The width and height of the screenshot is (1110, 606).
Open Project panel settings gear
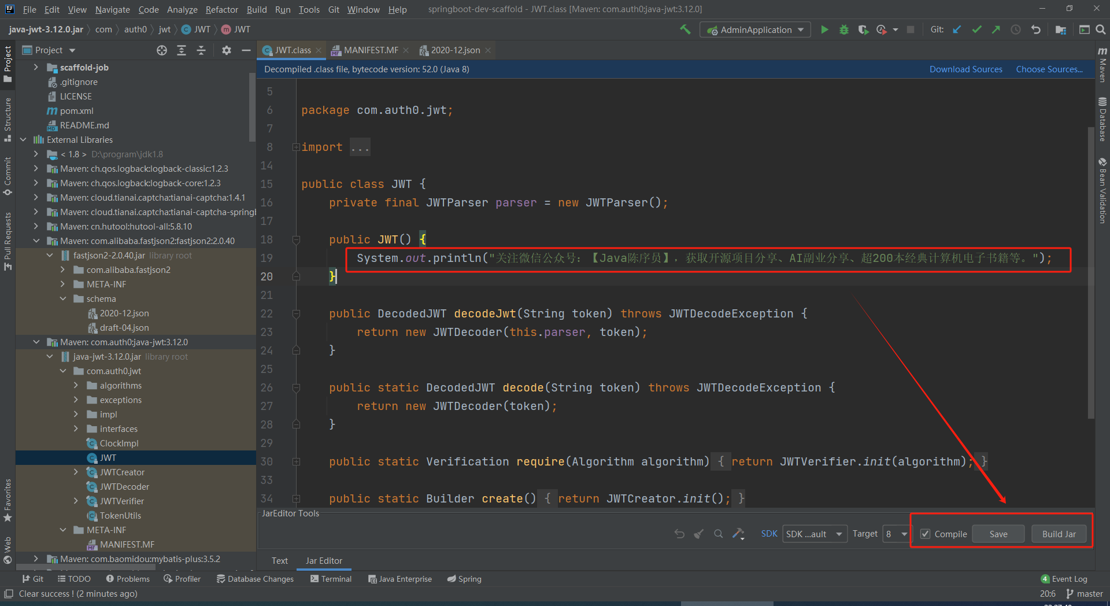pyautogui.click(x=226, y=50)
